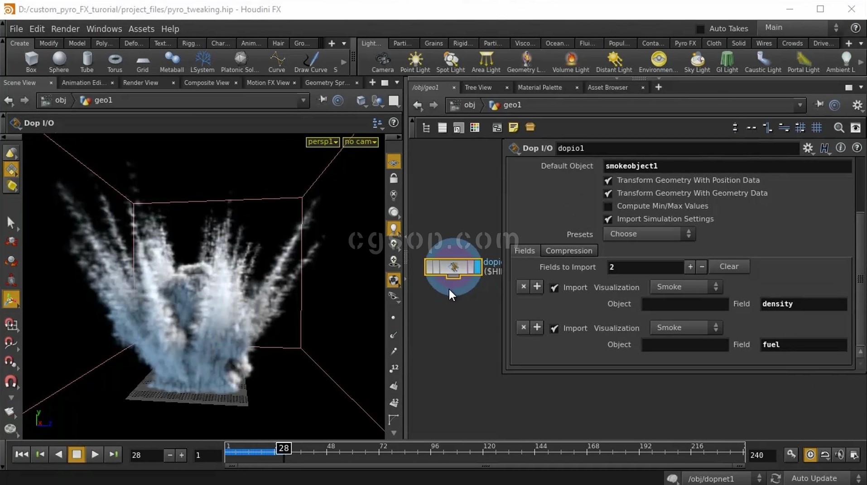Uncheck Import Simulation Settings
867x485 pixels.
[x=608, y=219]
